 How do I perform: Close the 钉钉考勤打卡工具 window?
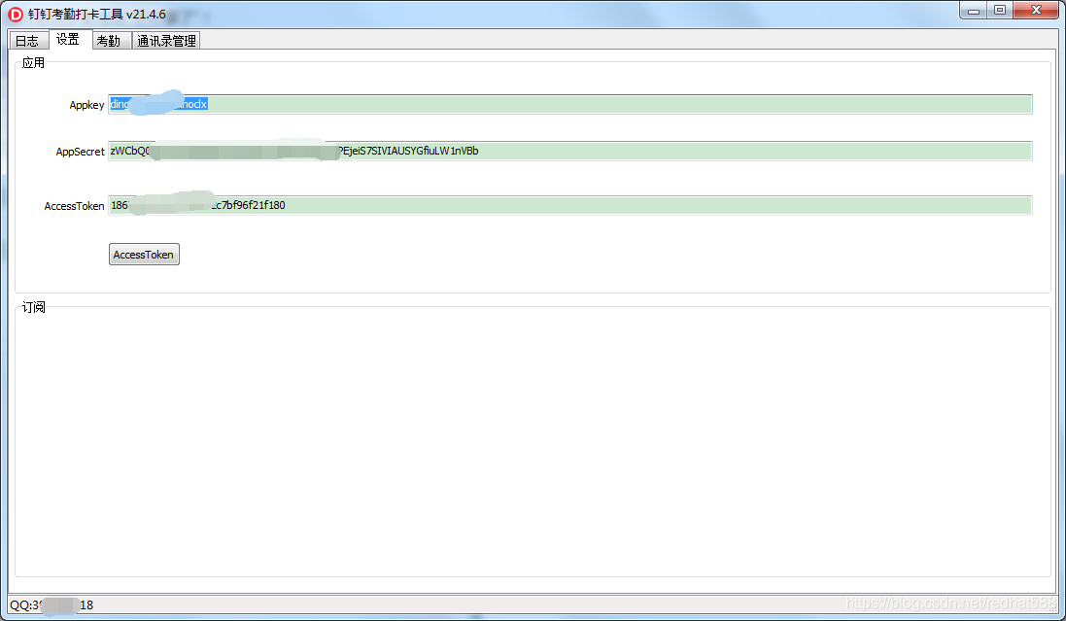pos(1036,10)
